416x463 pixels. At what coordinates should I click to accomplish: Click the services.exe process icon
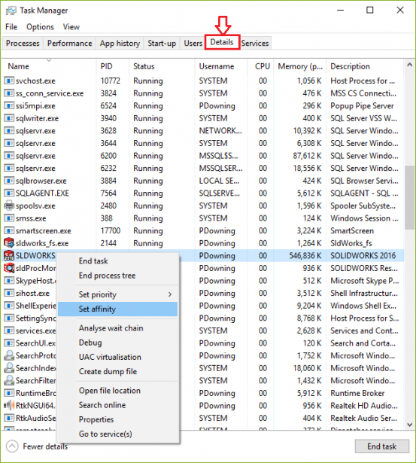(9, 330)
